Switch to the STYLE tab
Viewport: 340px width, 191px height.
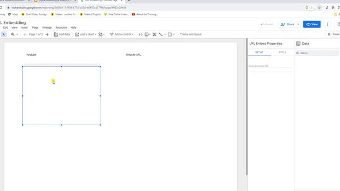coord(282,53)
